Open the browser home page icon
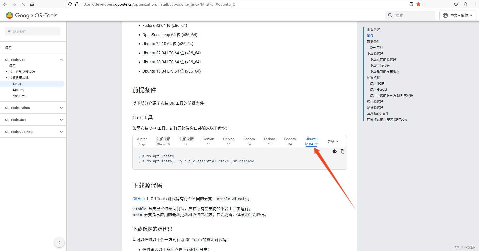Viewport: 479px width, 251px height. (x=32, y=4)
